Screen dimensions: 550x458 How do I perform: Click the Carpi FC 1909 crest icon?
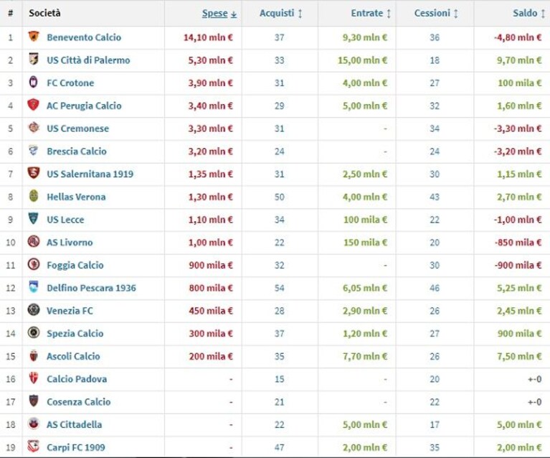point(34,447)
